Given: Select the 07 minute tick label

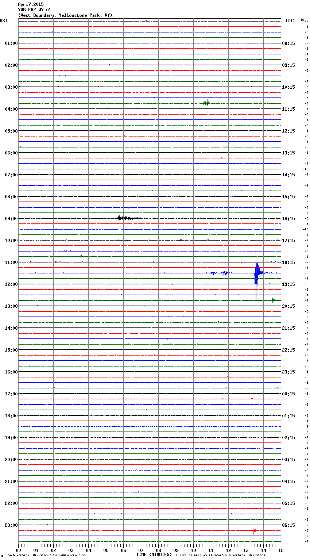Looking at the screenshot, I should (x=141, y=551).
